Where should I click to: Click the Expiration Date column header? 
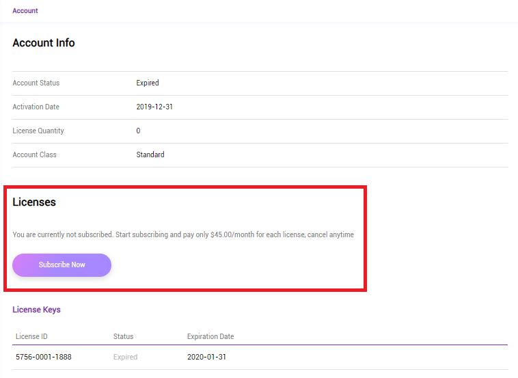coord(210,337)
